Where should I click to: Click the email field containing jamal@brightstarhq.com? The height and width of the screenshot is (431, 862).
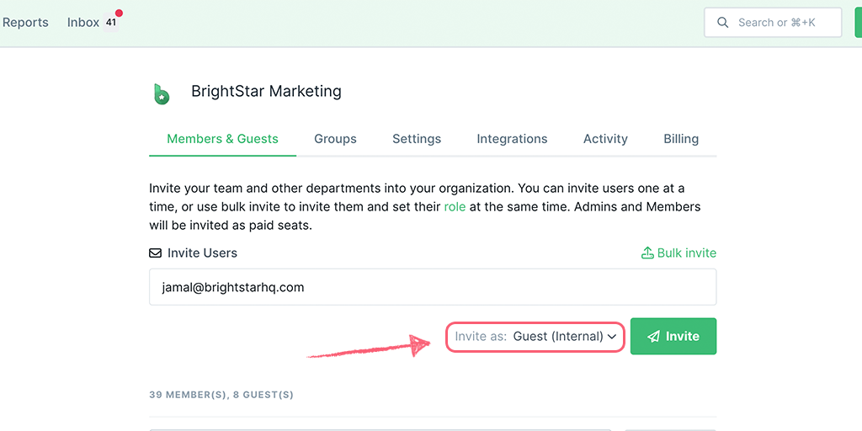(x=433, y=287)
